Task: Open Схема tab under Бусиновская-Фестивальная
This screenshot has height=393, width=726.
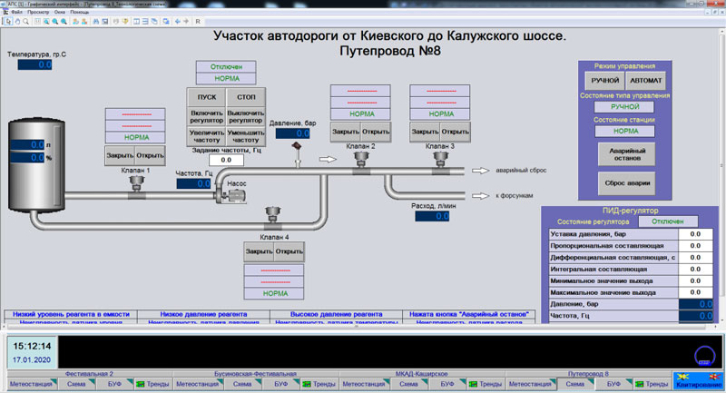Action: (x=242, y=384)
